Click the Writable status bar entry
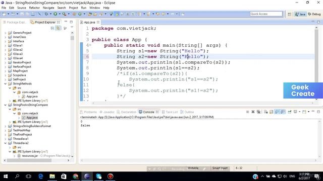 (x=193, y=168)
